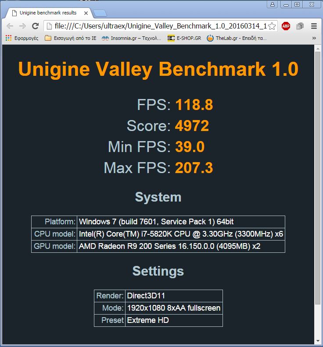This screenshot has width=323, height=347.
Task: Click the GPU model: label
Action: coord(55,246)
